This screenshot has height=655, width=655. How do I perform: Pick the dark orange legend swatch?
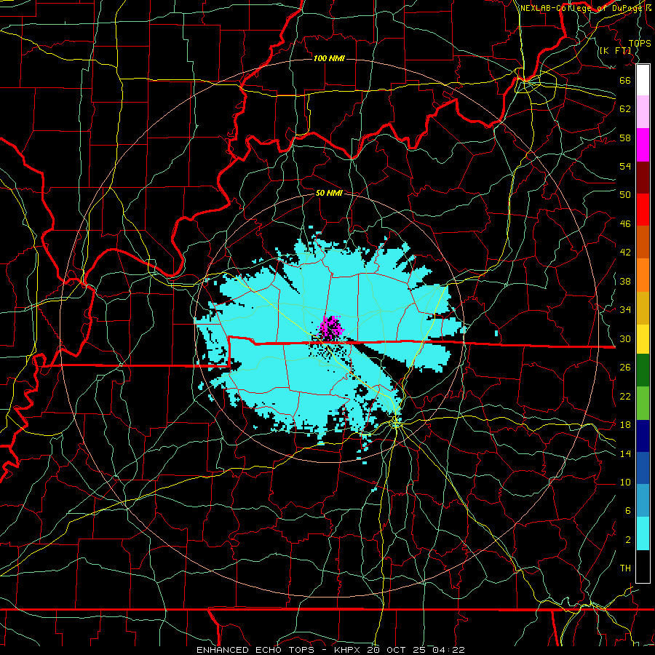(x=643, y=242)
